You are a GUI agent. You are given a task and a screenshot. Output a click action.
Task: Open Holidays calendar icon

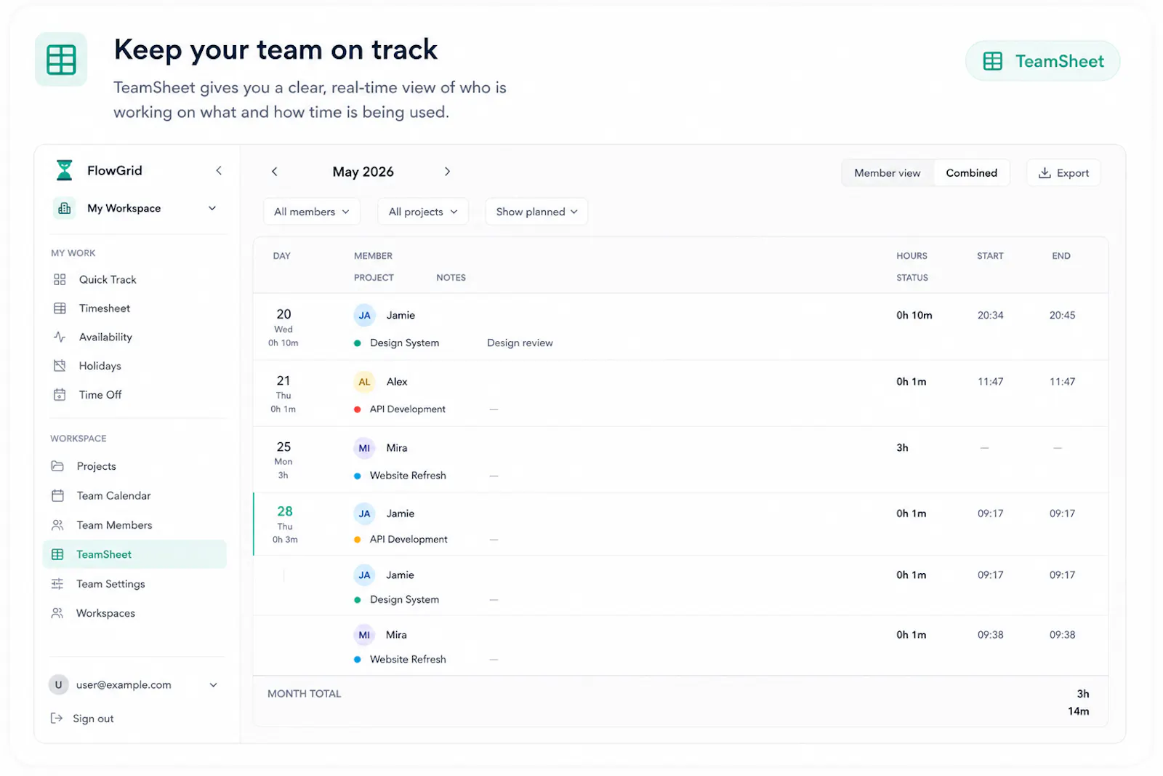click(x=60, y=366)
